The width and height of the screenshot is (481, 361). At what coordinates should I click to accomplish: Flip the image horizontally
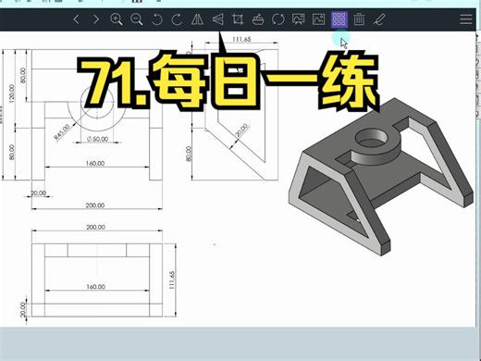197,19
